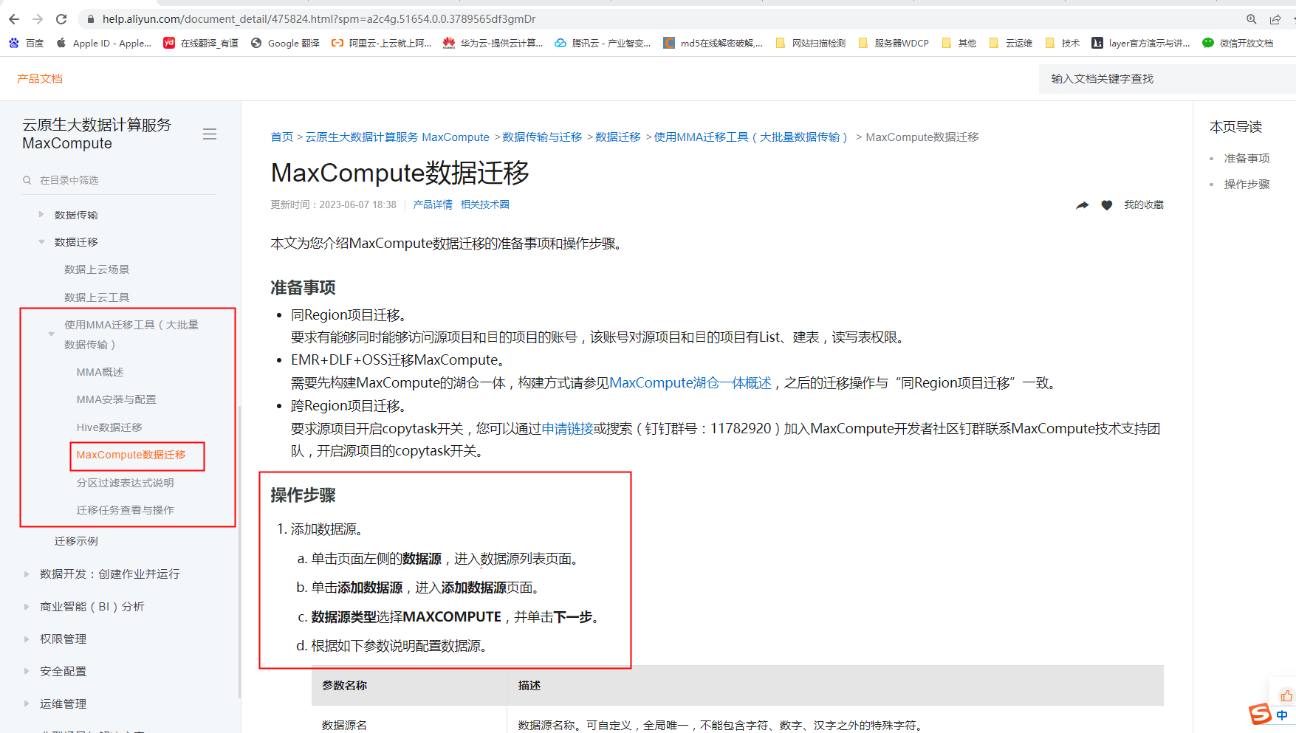Viewport: 1296px width, 733px height.
Task: Expand the 数据传输 tree node
Action: [x=41, y=215]
